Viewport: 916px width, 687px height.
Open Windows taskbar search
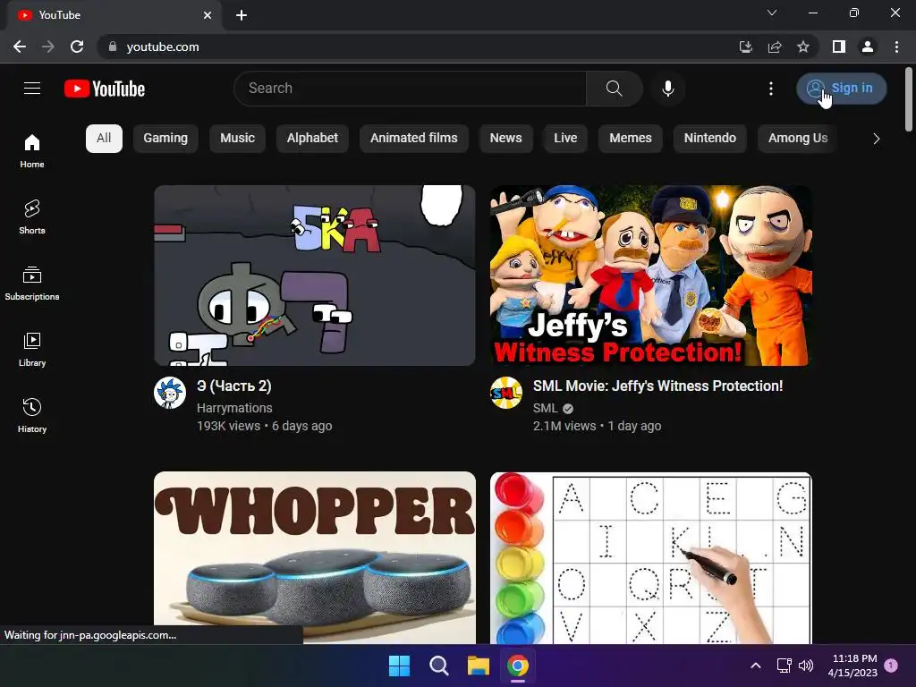(438, 666)
